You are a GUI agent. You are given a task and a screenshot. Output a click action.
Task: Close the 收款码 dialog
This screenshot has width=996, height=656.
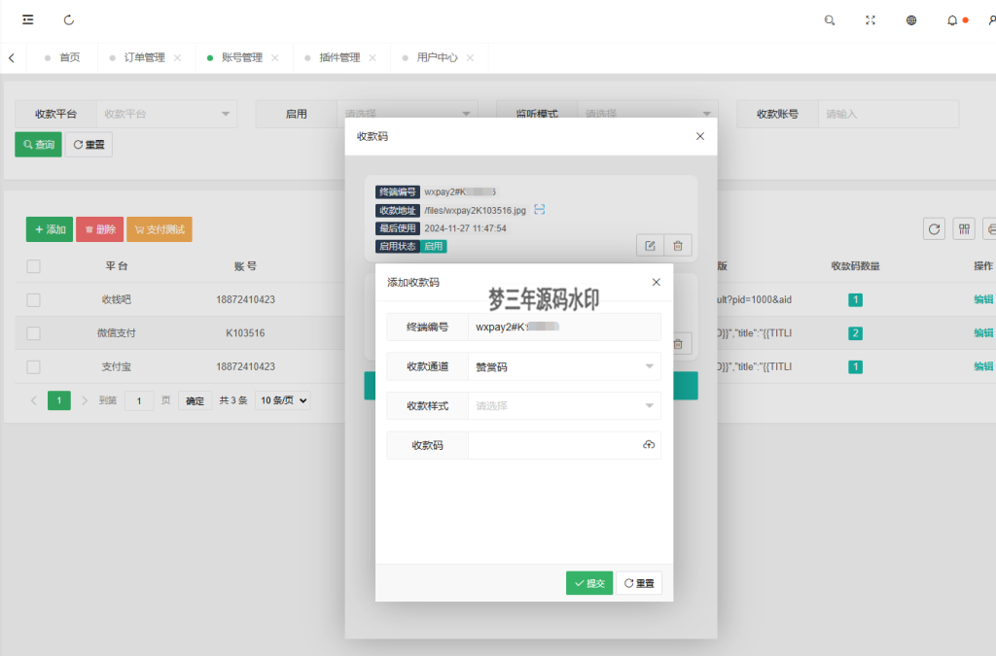(x=700, y=136)
